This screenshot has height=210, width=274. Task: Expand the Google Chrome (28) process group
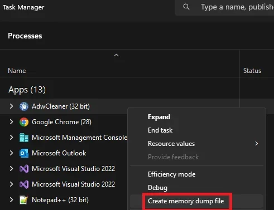(x=11, y=122)
